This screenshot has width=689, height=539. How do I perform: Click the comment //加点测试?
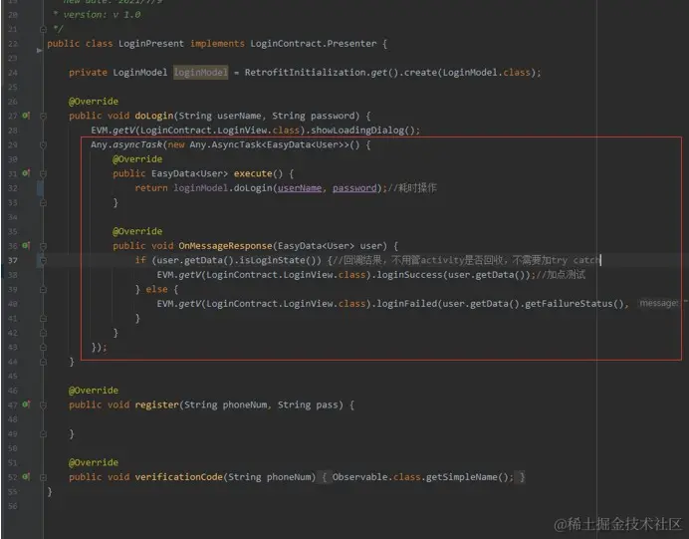tap(561, 275)
